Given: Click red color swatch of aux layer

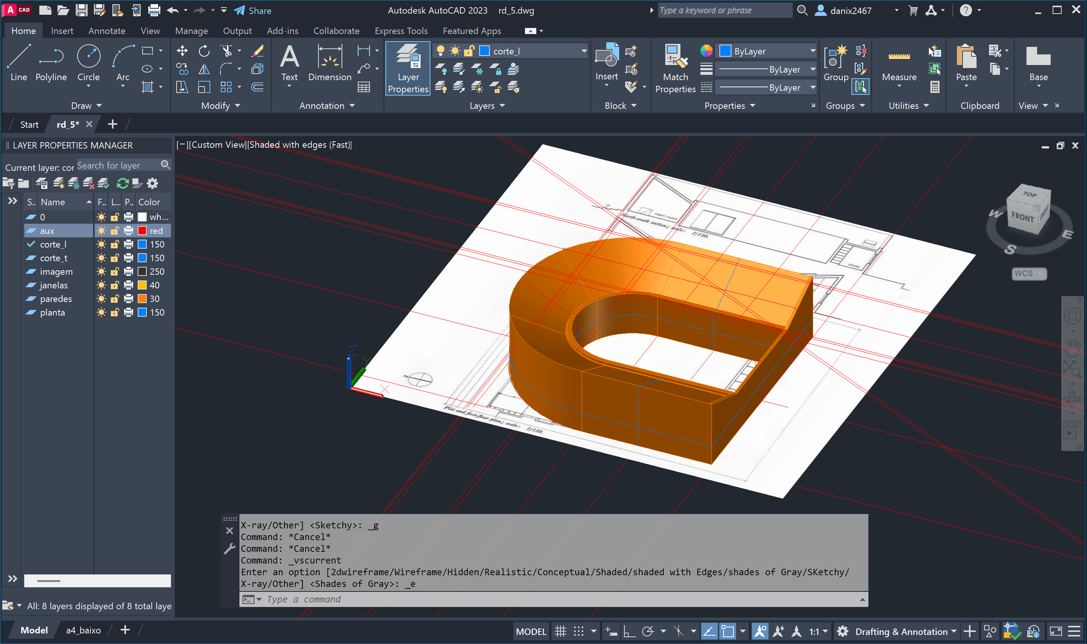Looking at the screenshot, I should click(x=142, y=231).
